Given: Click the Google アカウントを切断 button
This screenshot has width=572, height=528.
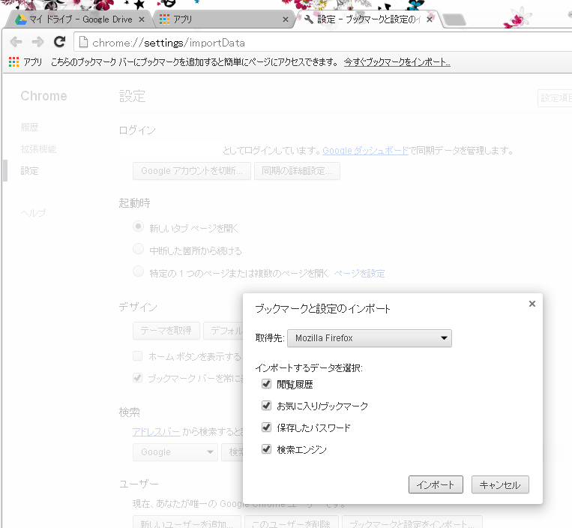Looking at the screenshot, I should coord(191,171).
